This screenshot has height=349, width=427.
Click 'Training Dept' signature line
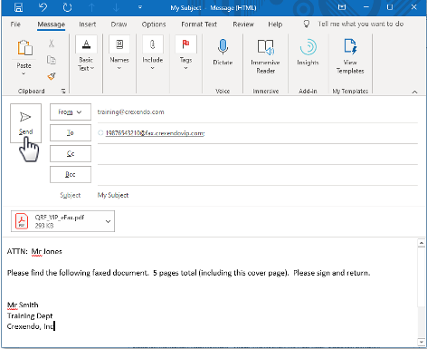tap(30, 315)
